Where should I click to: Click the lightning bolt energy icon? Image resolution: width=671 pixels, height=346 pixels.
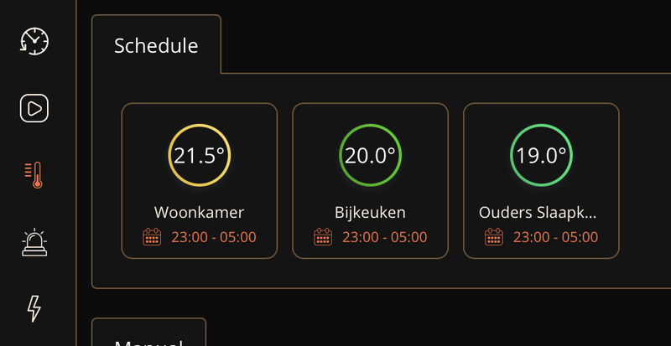tap(34, 308)
